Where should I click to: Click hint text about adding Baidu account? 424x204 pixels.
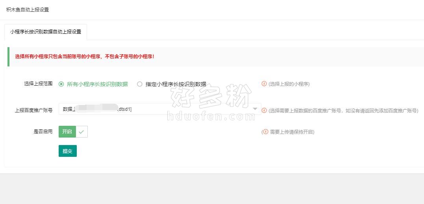tap(343, 111)
